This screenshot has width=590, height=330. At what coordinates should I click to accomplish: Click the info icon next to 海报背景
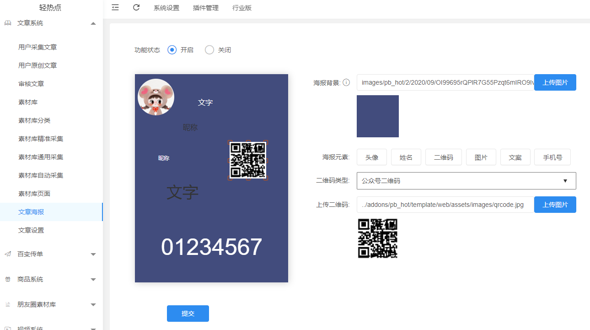(346, 82)
